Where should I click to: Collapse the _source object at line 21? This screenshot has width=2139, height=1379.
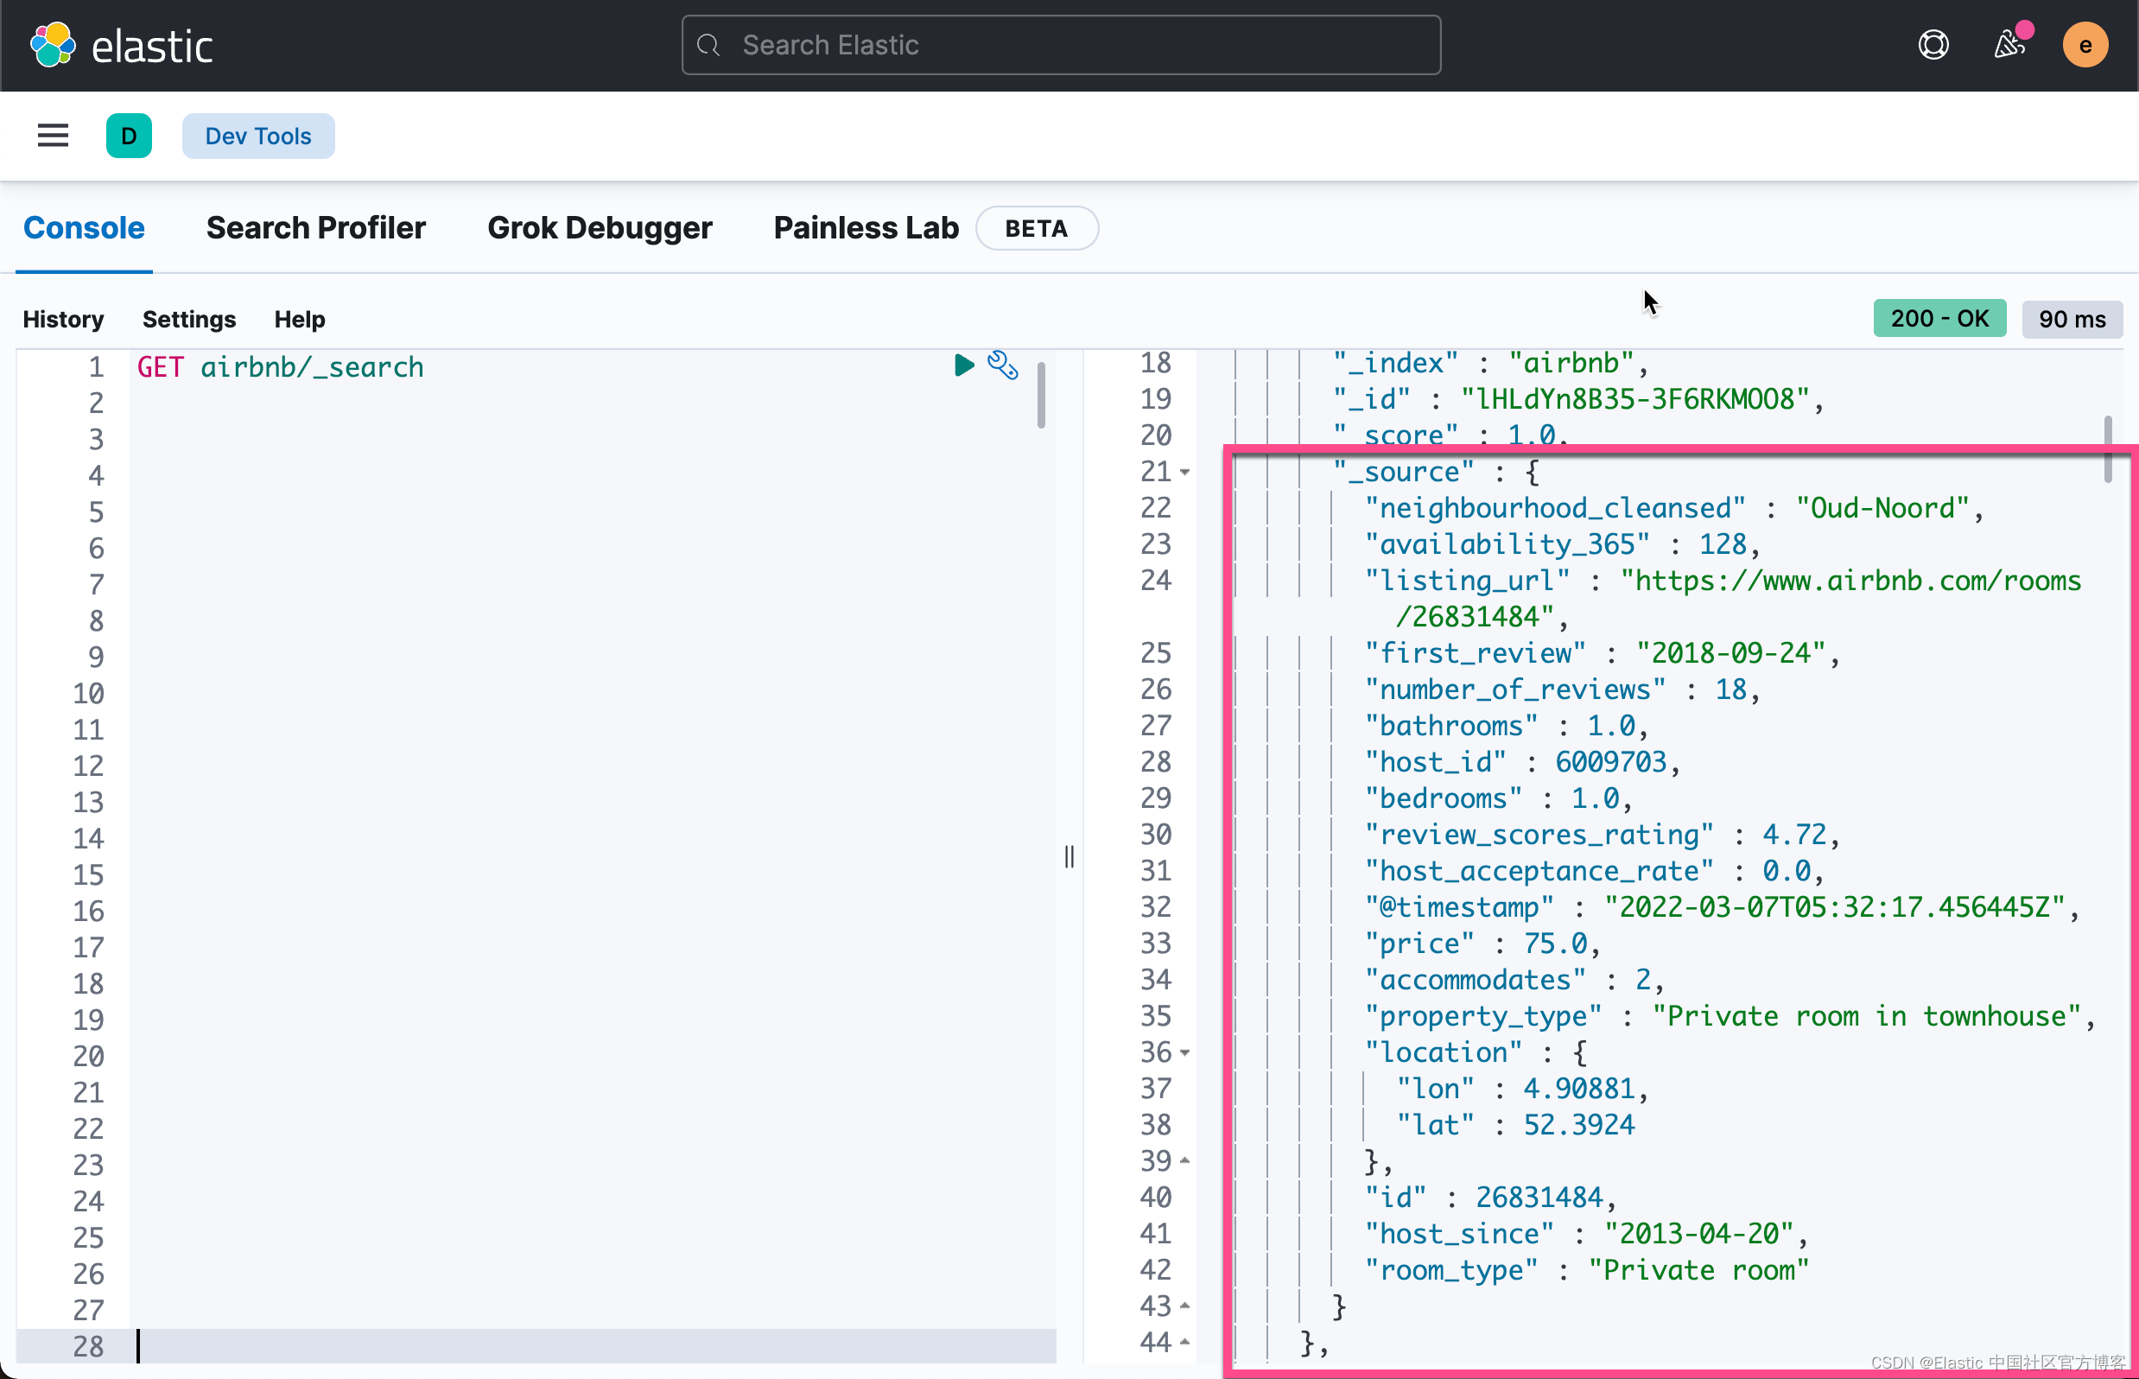[x=1185, y=472]
